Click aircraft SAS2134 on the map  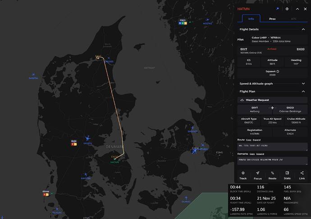pyautogui.click(x=33, y=74)
